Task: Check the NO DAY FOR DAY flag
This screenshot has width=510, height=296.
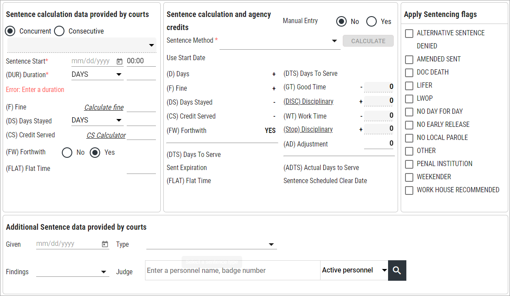Action: pos(409,112)
